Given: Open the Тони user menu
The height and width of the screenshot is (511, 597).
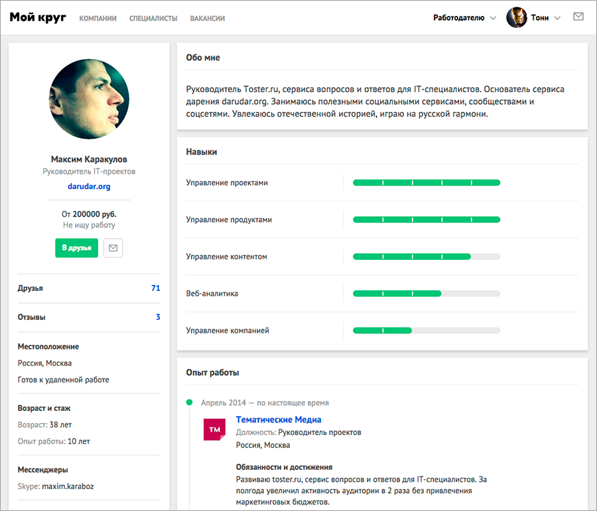Looking at the screenshot, I should 545,18.
